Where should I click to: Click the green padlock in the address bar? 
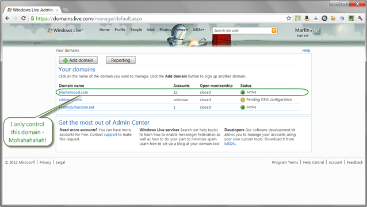[x=32, y=18]
